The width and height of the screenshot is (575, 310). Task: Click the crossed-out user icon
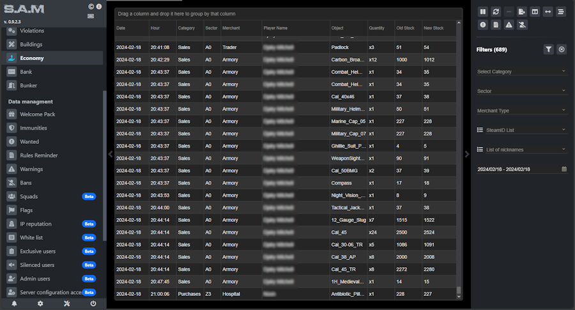pyautogui.click(x=522, y=25)
